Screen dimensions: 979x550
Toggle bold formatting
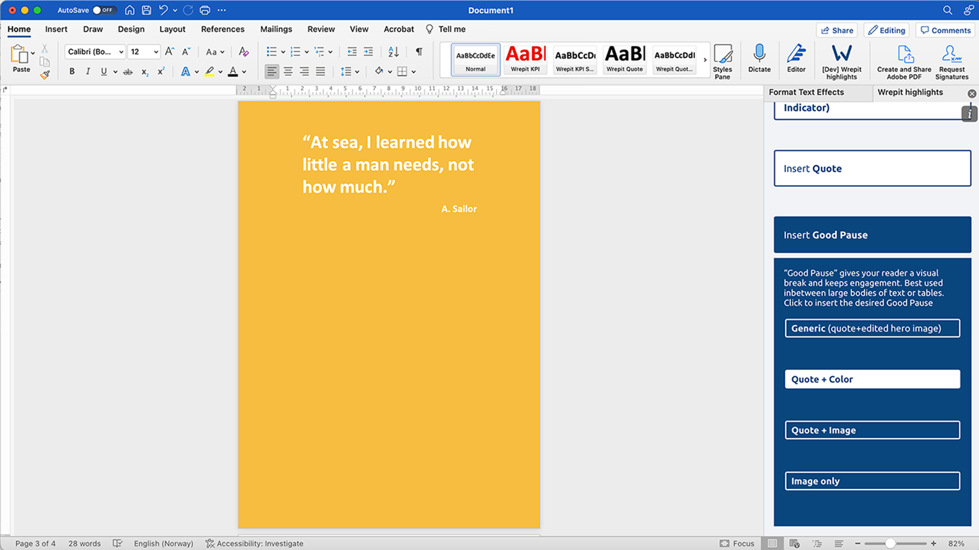click(71, 71)
